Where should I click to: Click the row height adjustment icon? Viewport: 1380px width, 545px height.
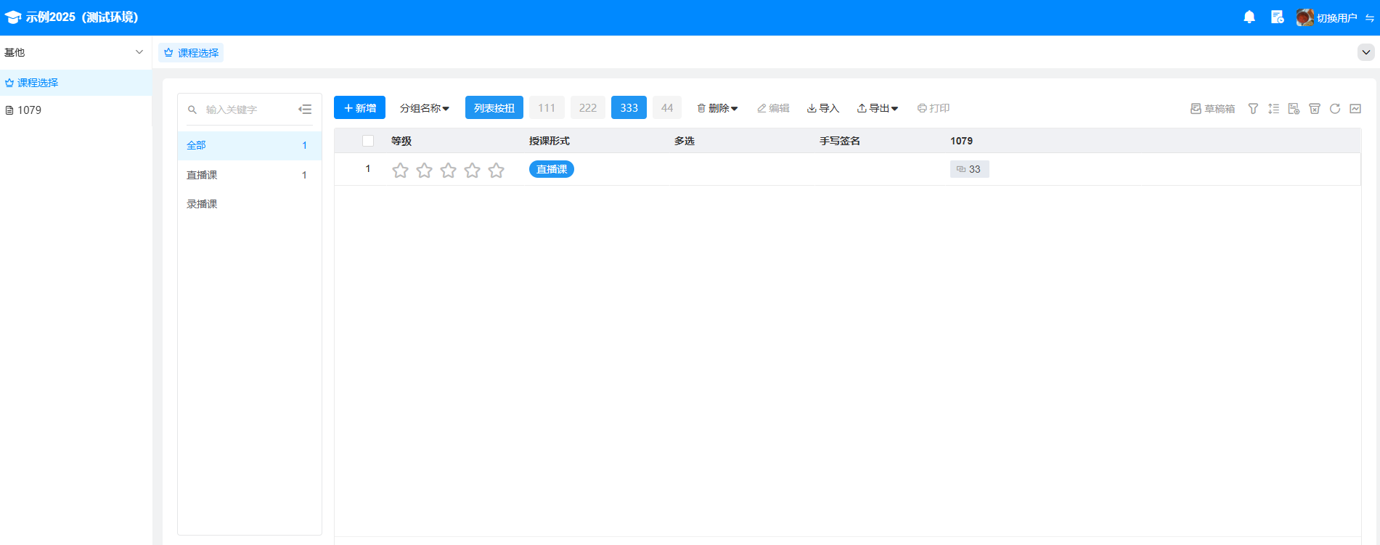[x=1273, y=109]
